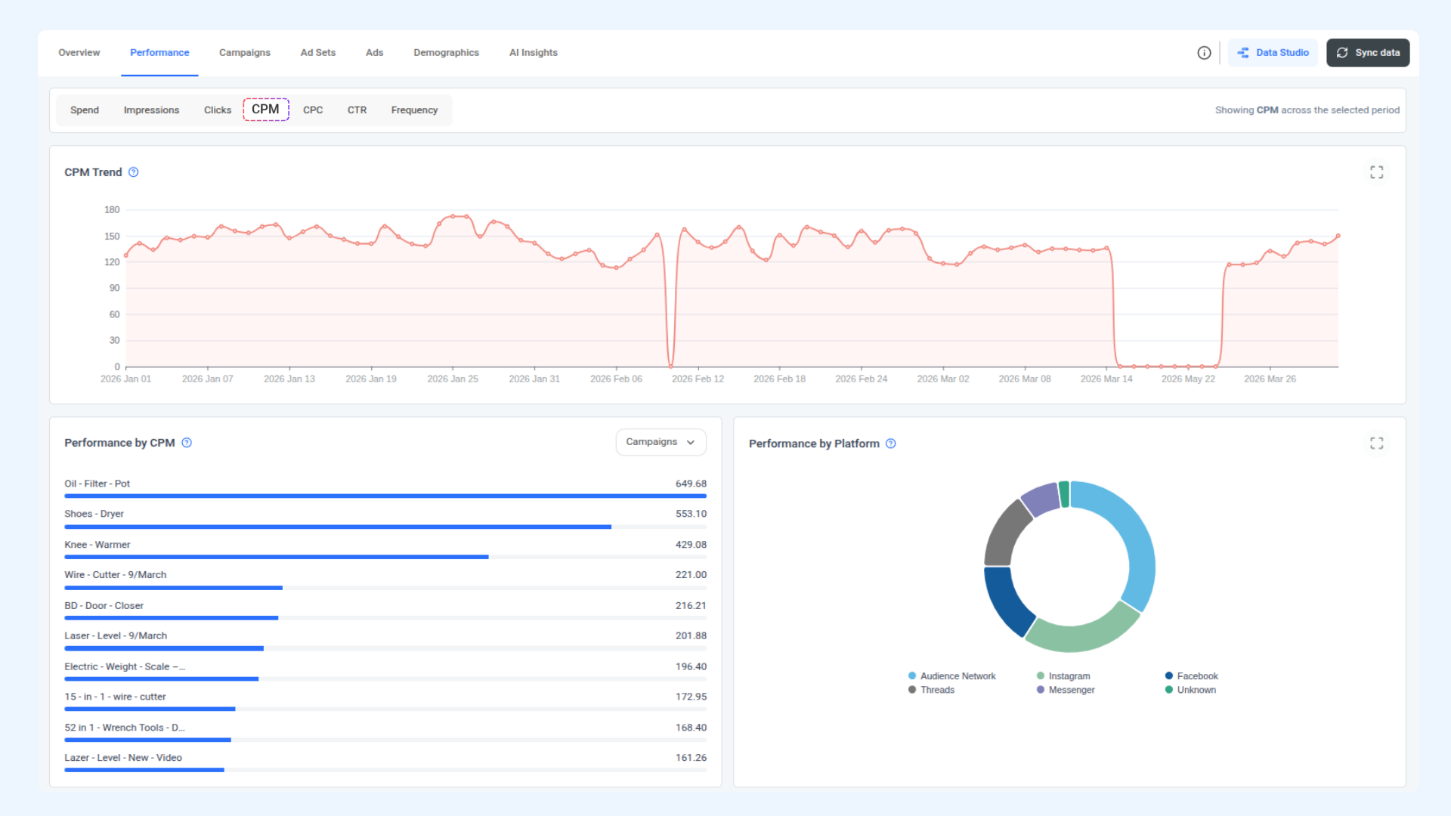This screenshot has width=1451, height=816.
Task: Expand the CPM Trend chart fullscreen
Action: [1376, 172]
